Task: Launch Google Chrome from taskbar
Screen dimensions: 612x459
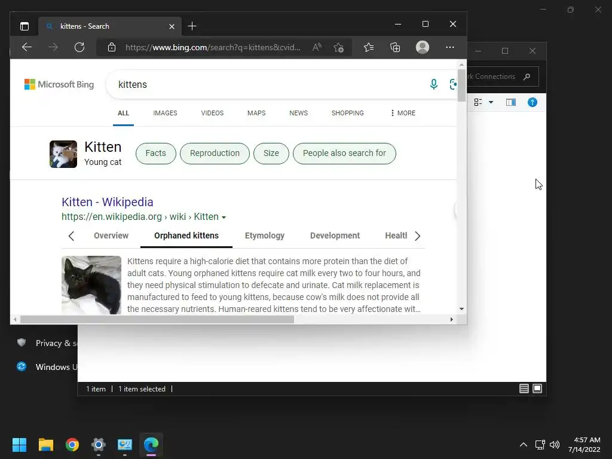Action: (72, 445)
